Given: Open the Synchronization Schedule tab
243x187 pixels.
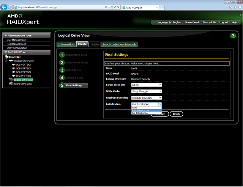Looking at the screenshot, I should (119, 44).
